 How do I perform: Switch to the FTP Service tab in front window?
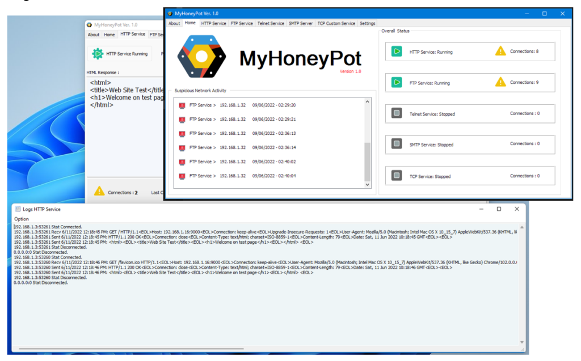click(x=242, y=23)
